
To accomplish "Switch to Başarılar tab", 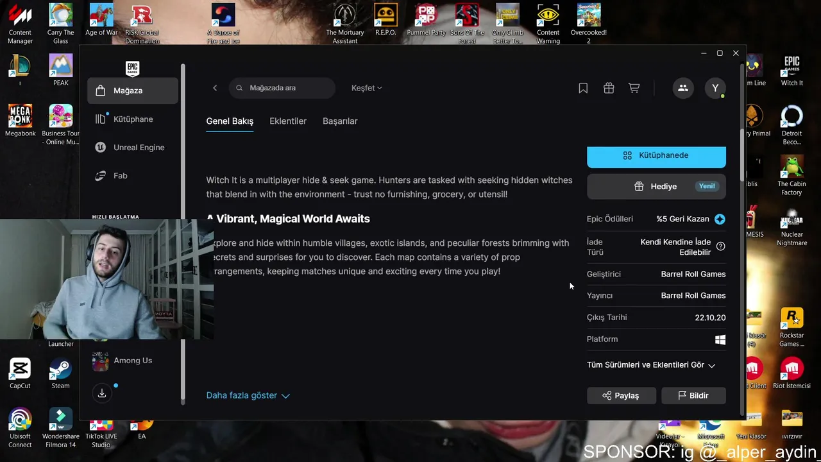I will (340, 121).
